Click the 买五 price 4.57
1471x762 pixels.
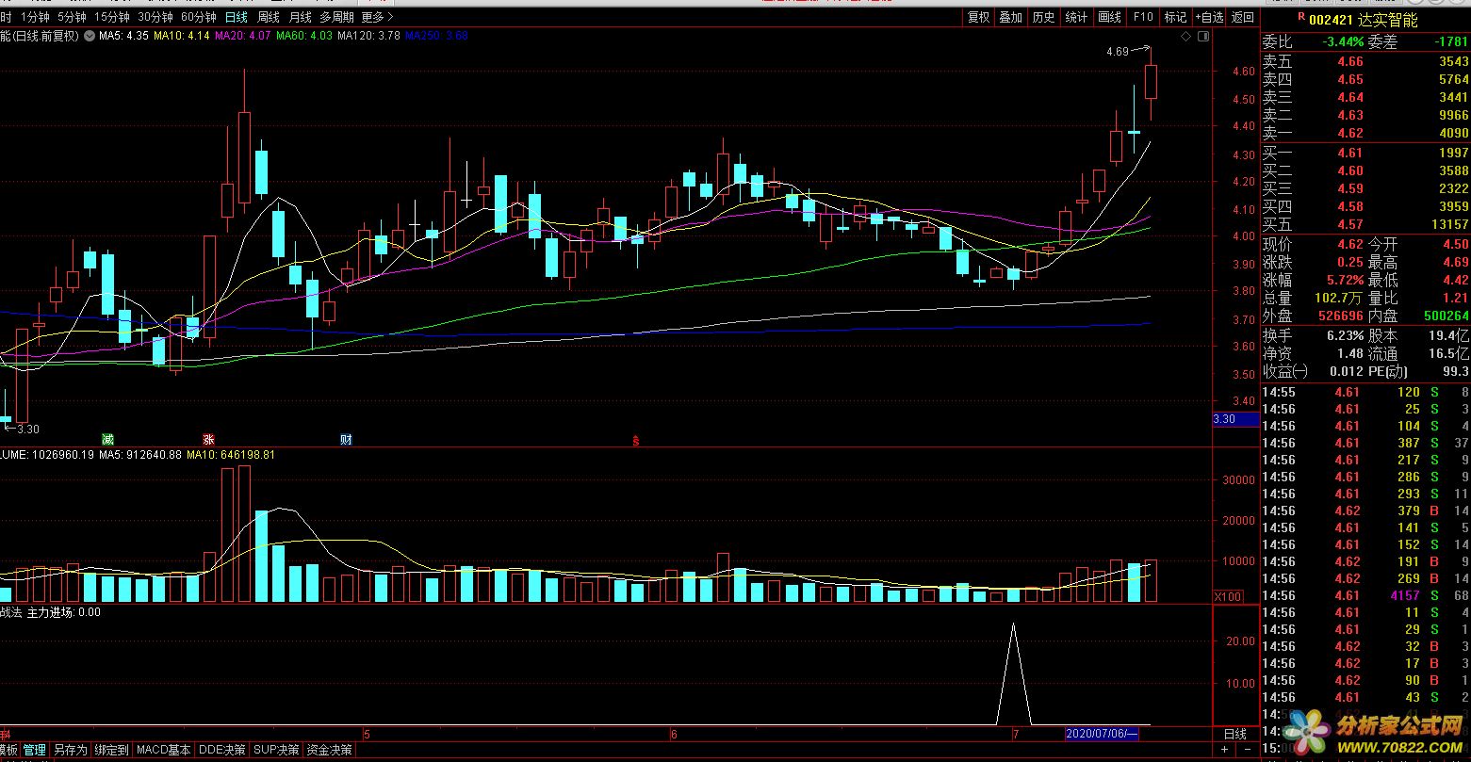(x=1350, y=224)
